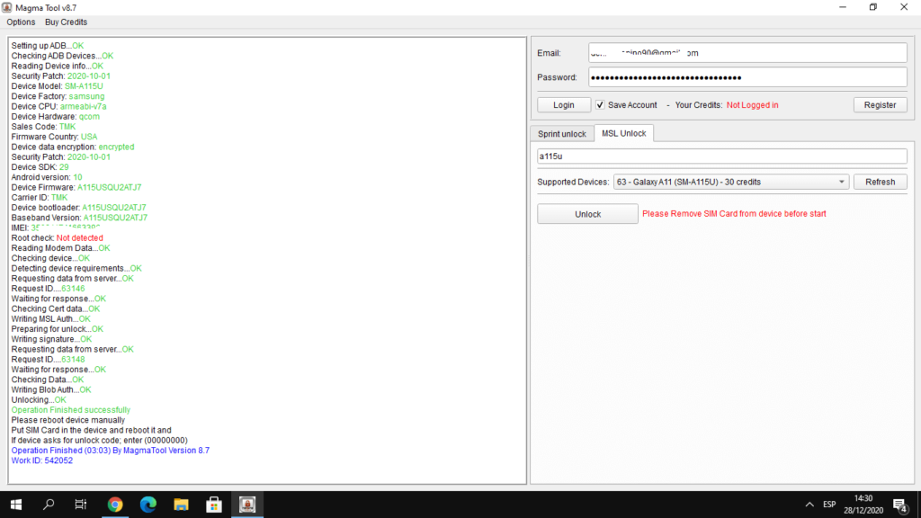Click the Register button
This screenshot has width=921, height=518.
[880, 105]
